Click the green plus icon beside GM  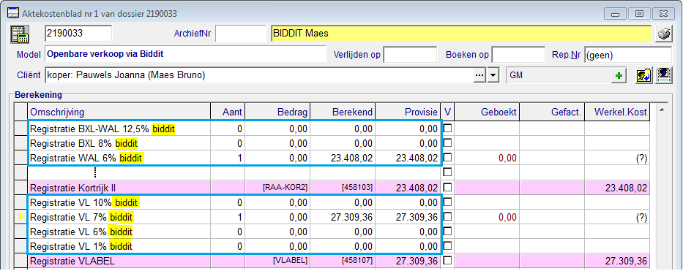619,75
